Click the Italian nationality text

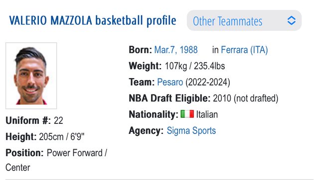click(207, 114)
